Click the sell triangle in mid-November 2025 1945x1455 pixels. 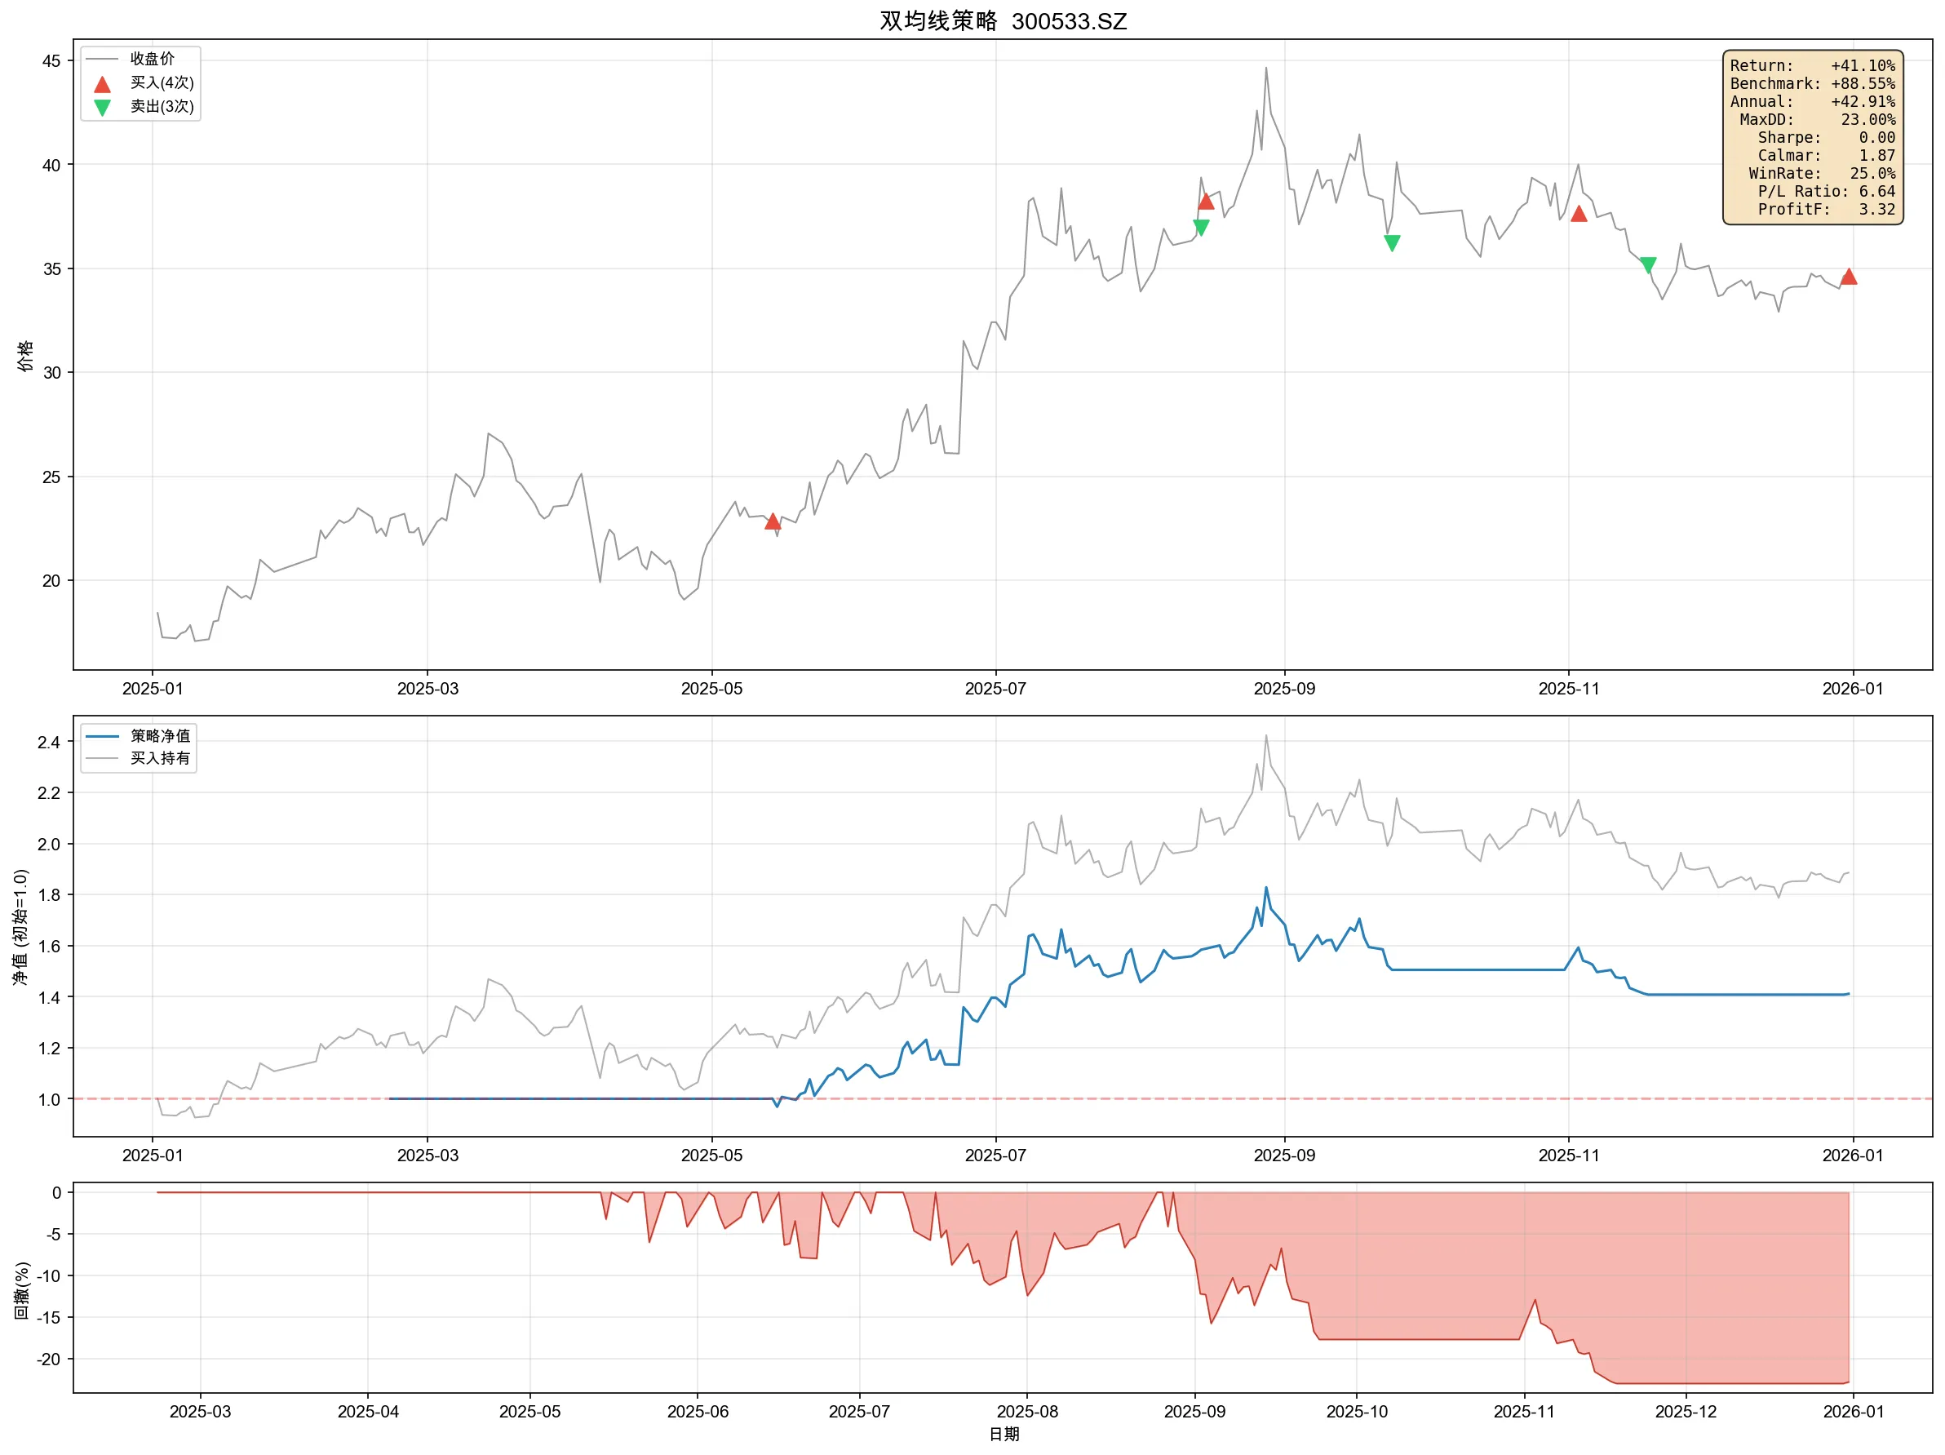point(1648,264)
